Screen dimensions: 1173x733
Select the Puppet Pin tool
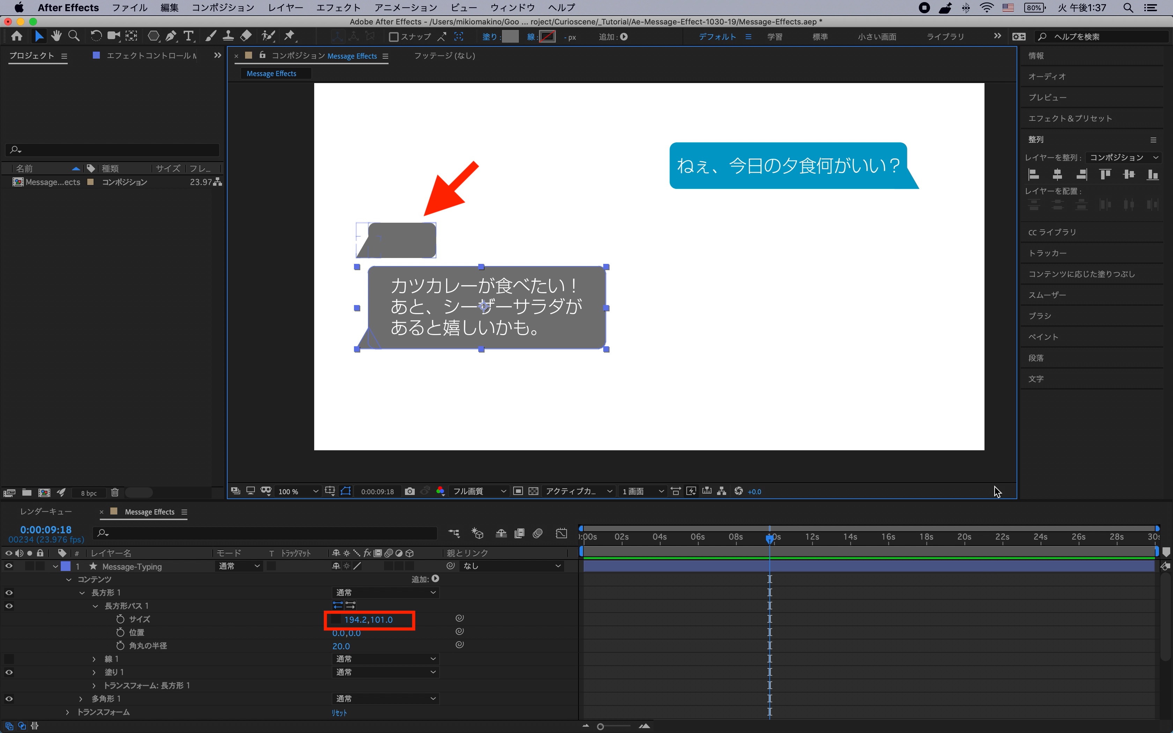point(289,36)
